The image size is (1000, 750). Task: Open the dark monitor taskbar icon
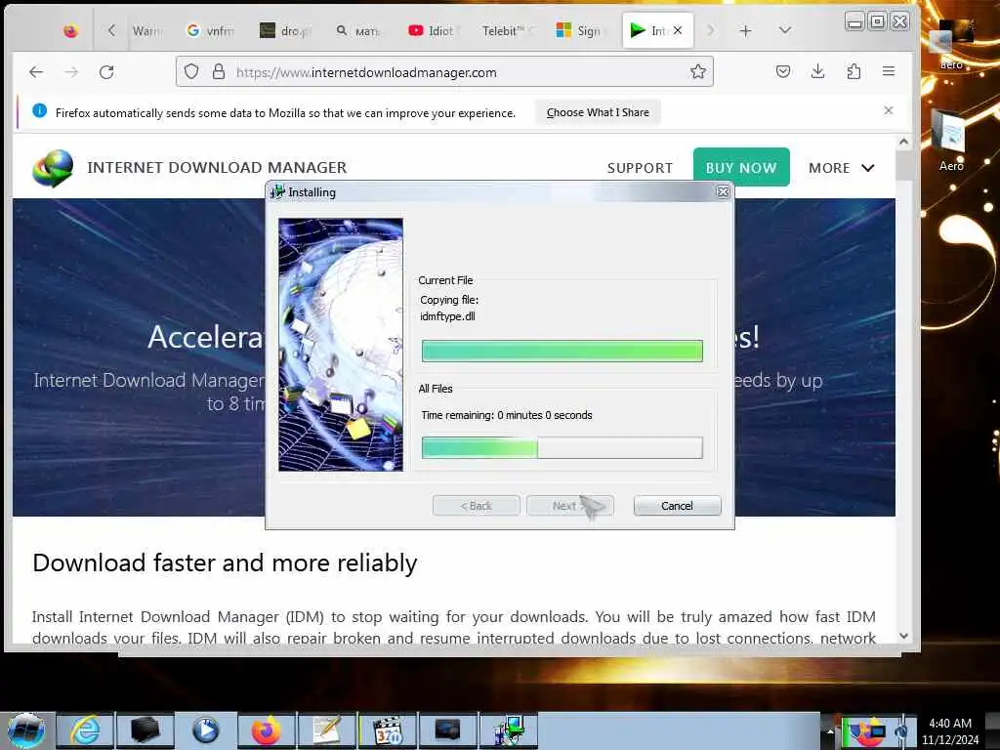click(x=447, y=730)
